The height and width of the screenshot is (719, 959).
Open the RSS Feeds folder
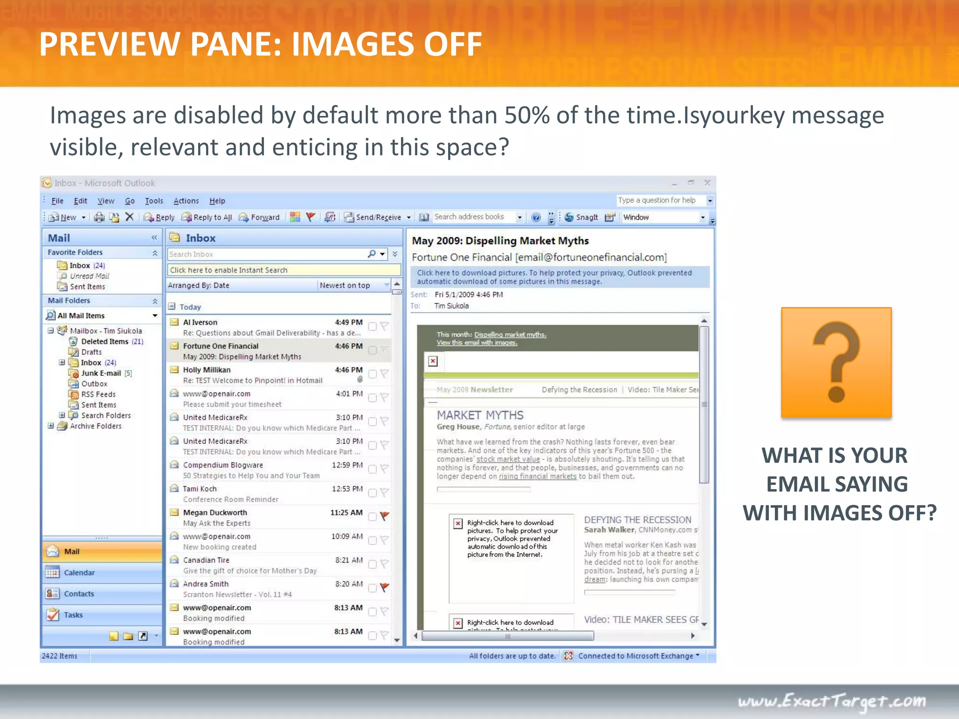(92, 395)
